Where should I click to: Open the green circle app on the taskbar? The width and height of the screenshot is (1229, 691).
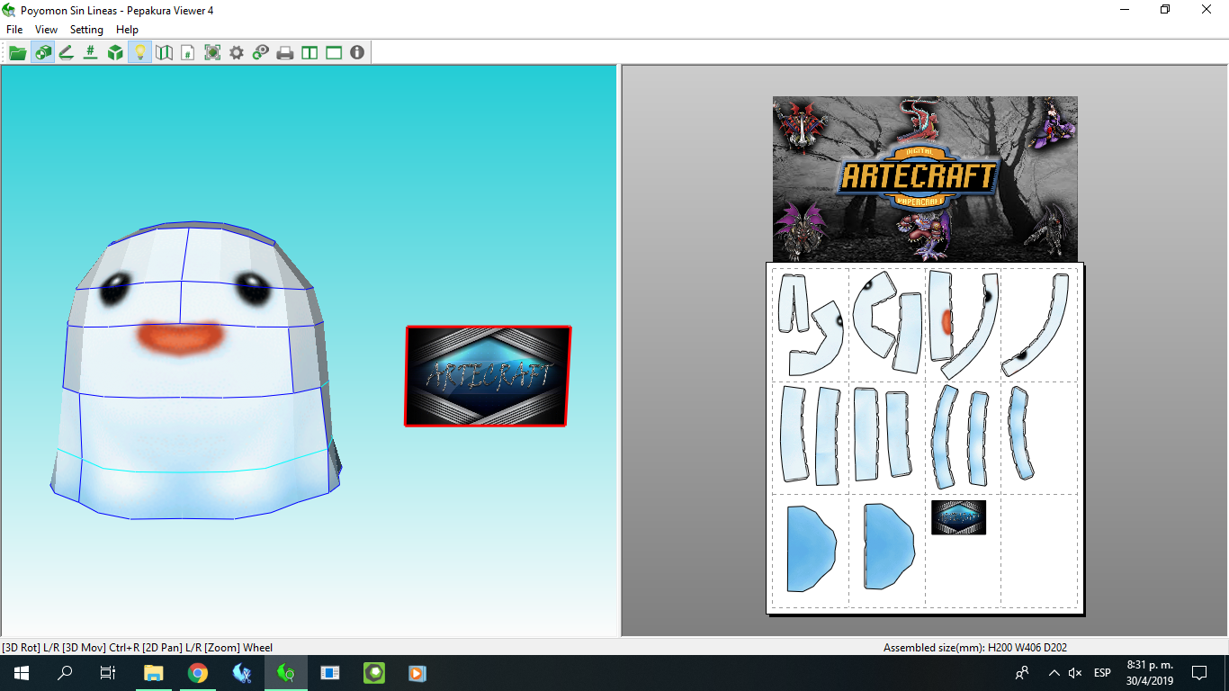(x=374, y=673)
